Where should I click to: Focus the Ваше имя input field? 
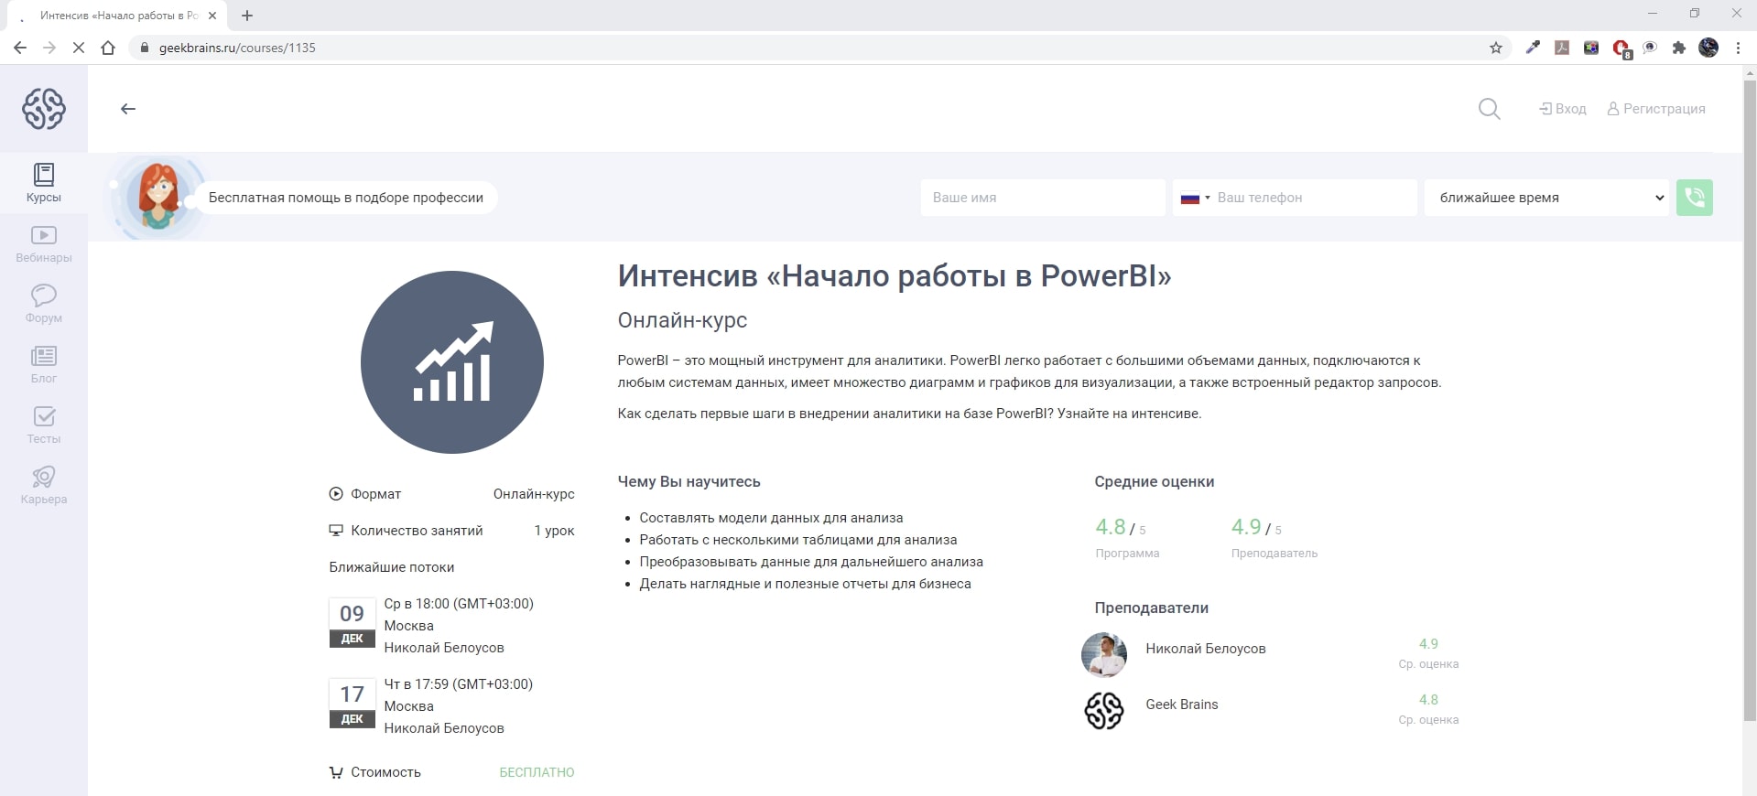1043,198
